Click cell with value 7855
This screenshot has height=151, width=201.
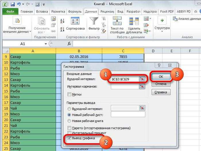[x=123, y=57]
